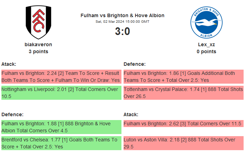Select the Lex_xz username

(x=206, y=44)
